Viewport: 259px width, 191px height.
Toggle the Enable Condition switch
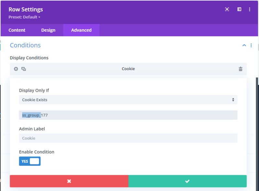(30, 161)
